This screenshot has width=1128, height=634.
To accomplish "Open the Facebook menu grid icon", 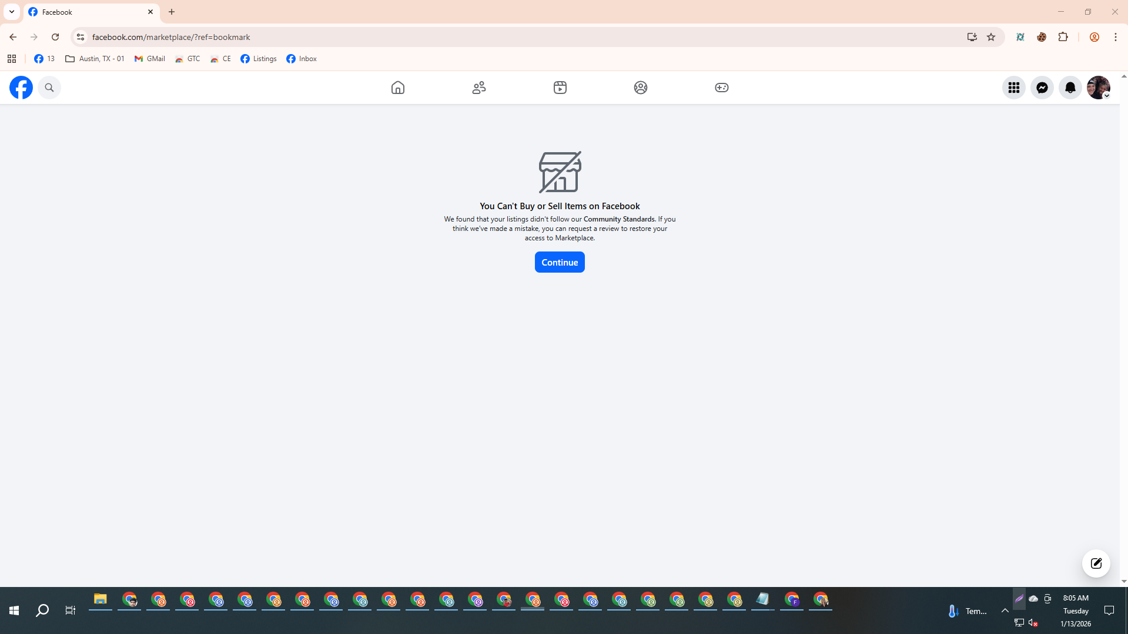I will (x=1014, y=88).
